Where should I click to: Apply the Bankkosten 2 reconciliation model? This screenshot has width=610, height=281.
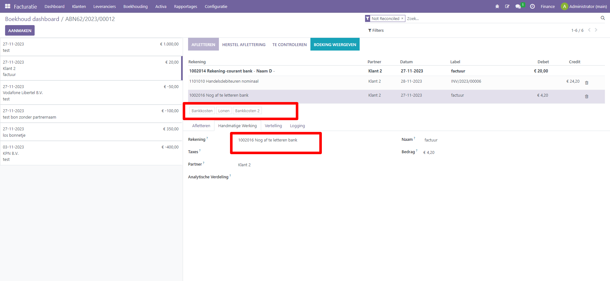coord(247,111)
